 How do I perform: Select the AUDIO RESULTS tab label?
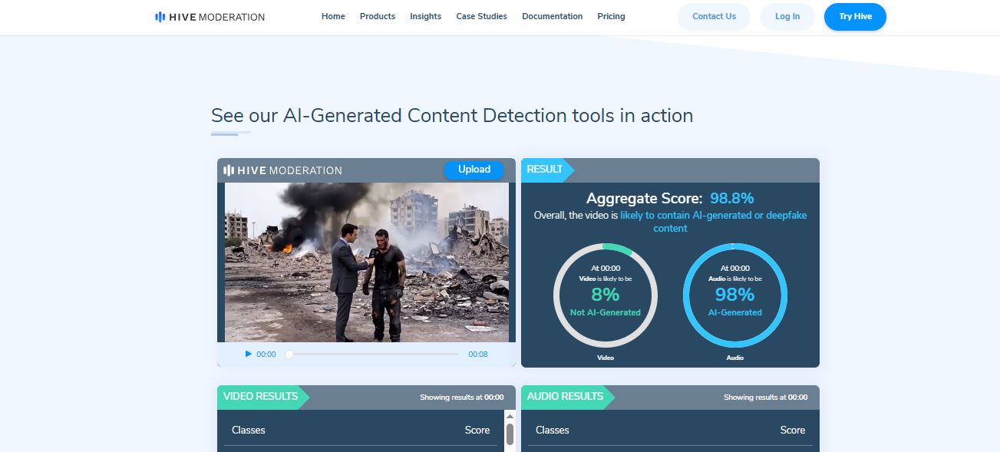tap(565, 397)
